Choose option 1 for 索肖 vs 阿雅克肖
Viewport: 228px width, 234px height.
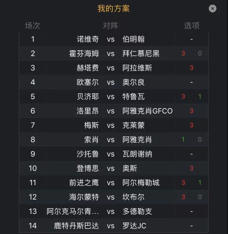(x=183, y=140)
